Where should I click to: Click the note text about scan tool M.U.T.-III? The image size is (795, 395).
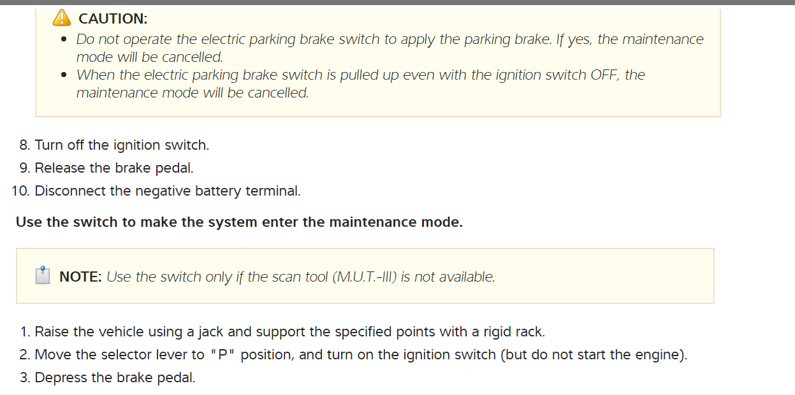(300, 277)
